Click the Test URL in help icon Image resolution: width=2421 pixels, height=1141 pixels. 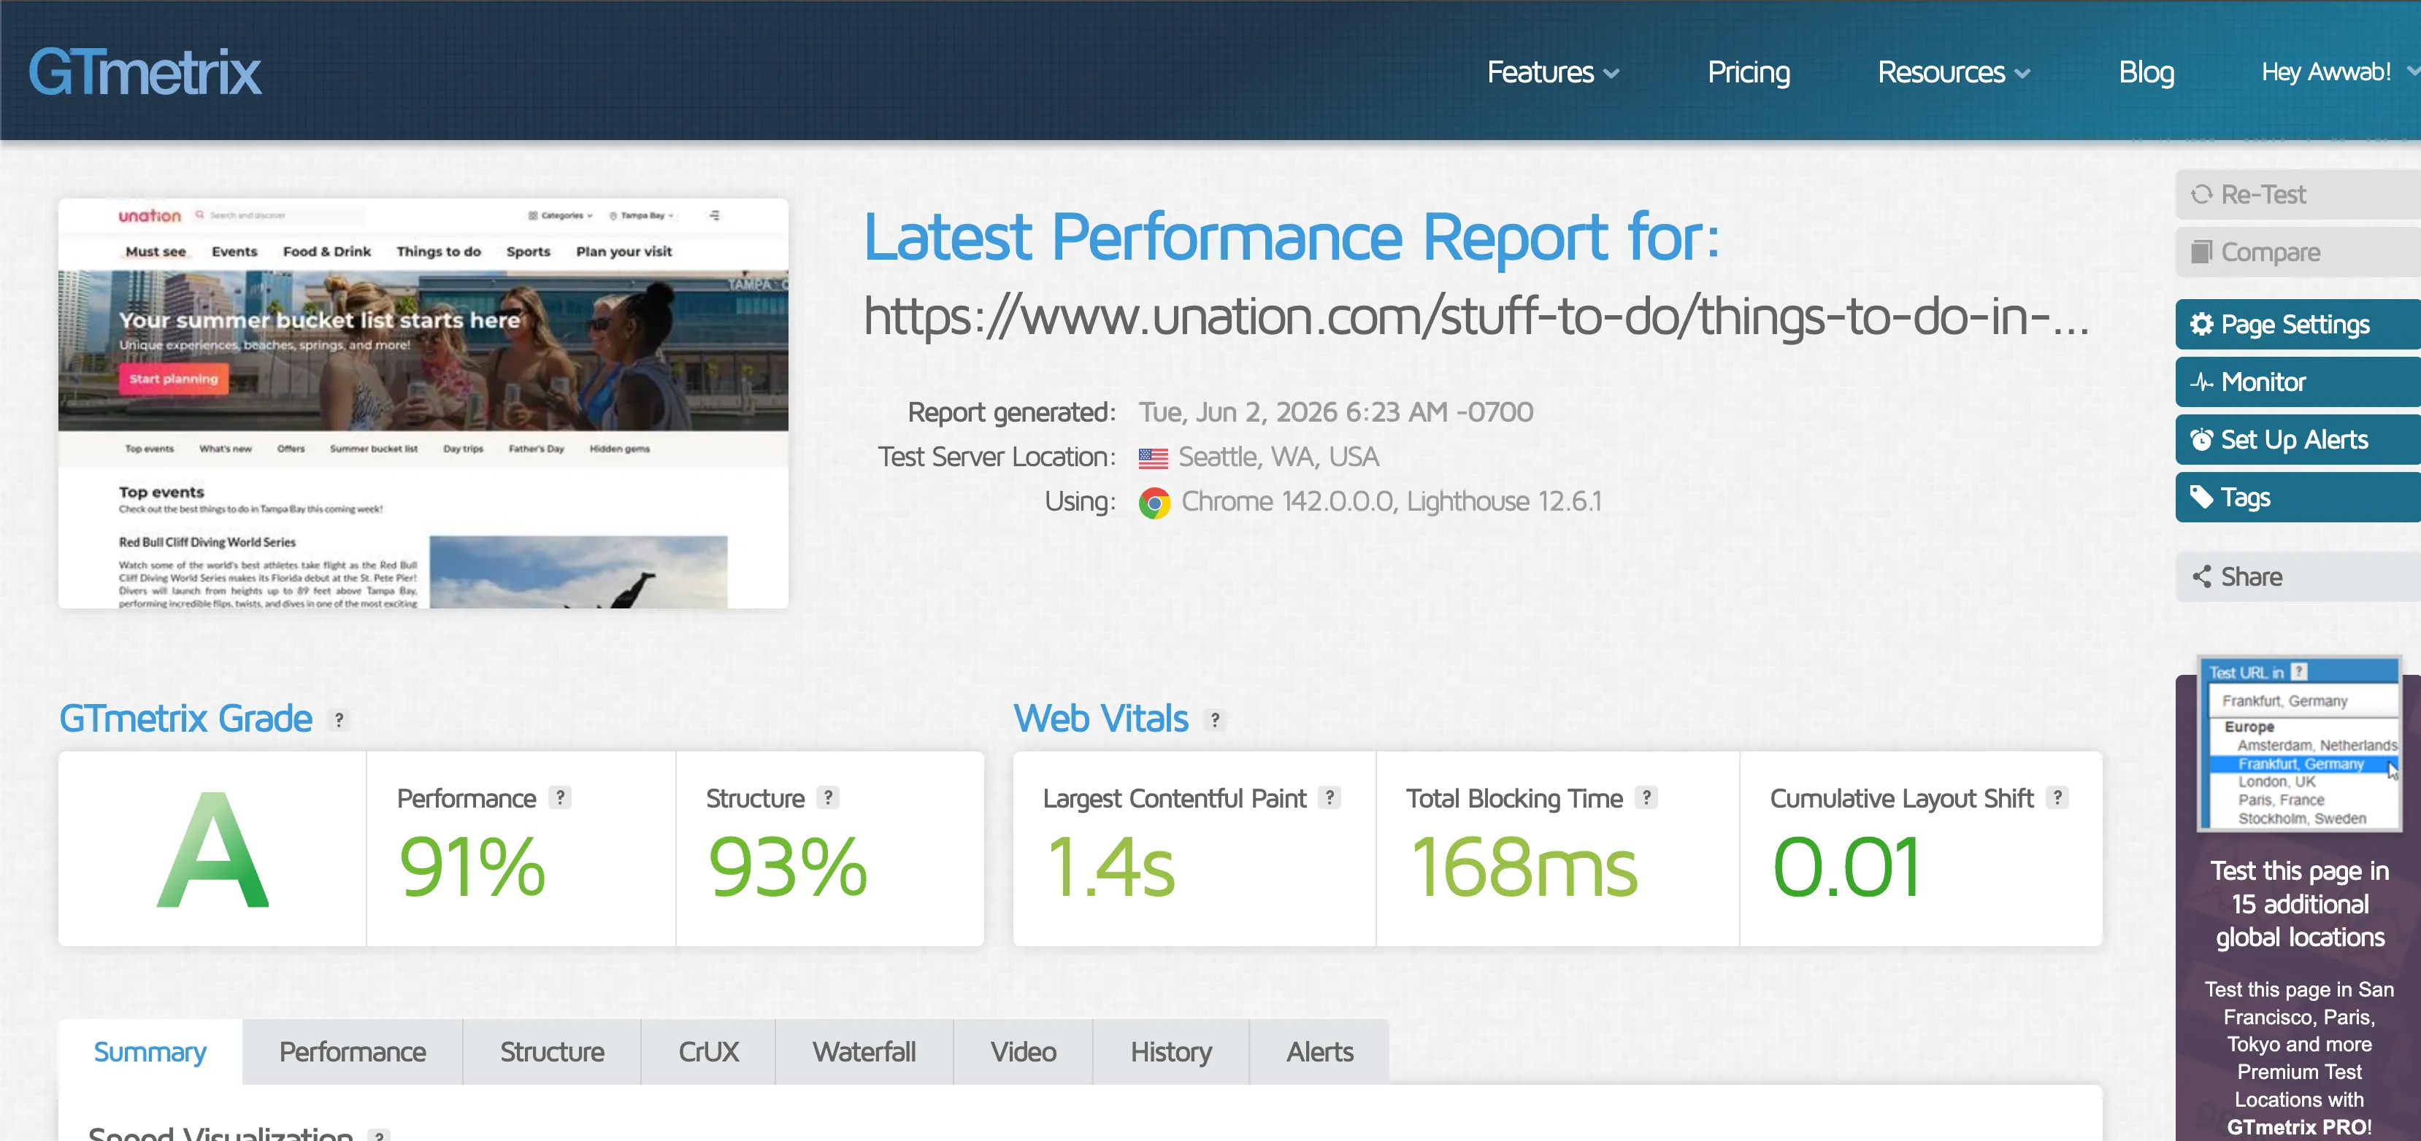2299,671
